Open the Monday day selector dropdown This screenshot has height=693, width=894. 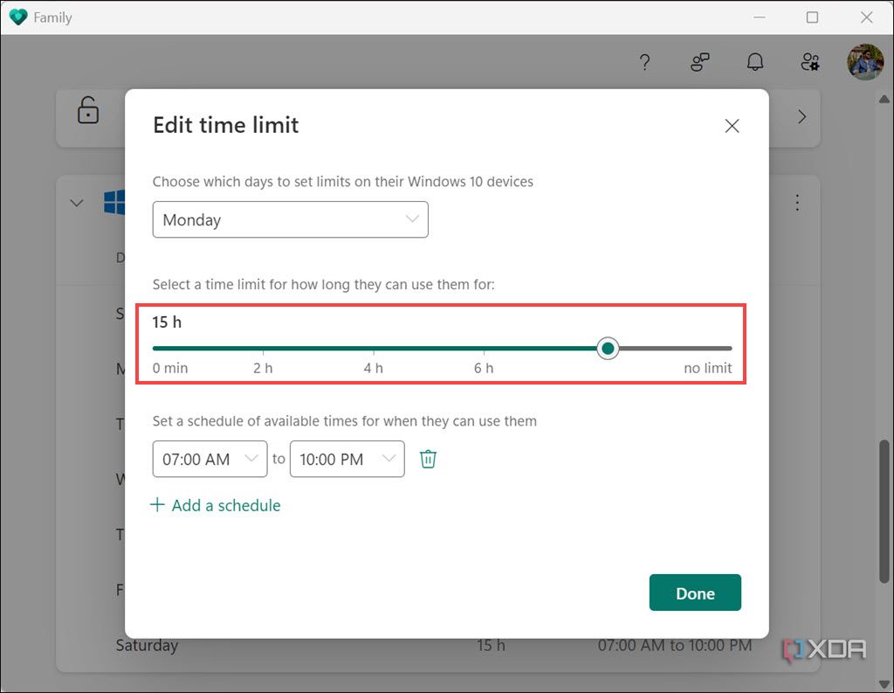point(290,219)
